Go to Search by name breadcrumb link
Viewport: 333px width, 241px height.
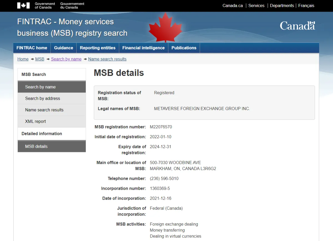coord(66,59)
